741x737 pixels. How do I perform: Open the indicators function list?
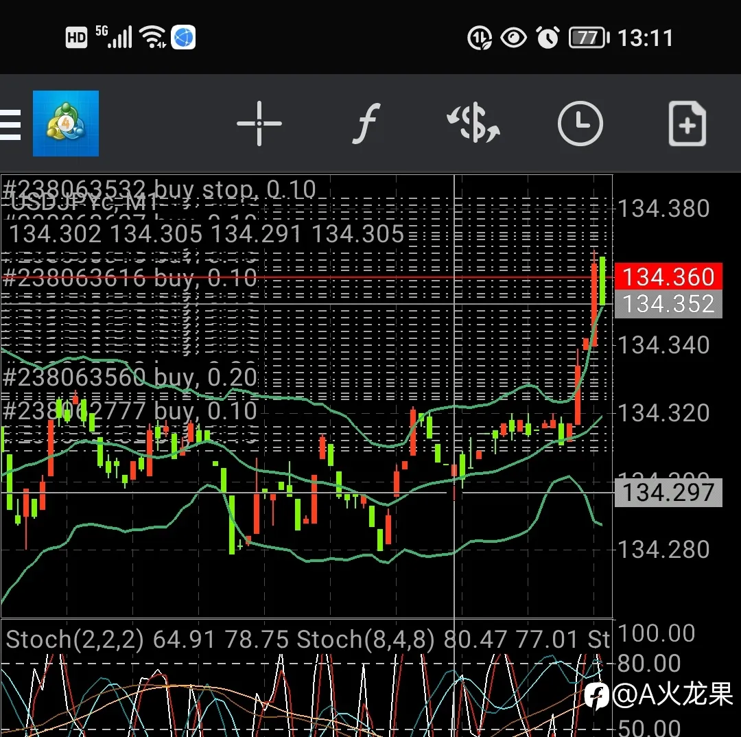pos(366,124)
